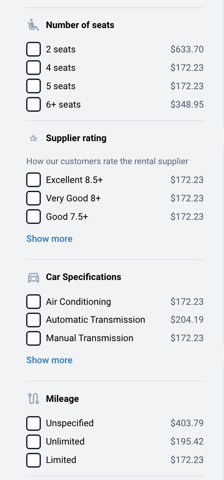Check the 2 seats filter

tap(34, 49)
